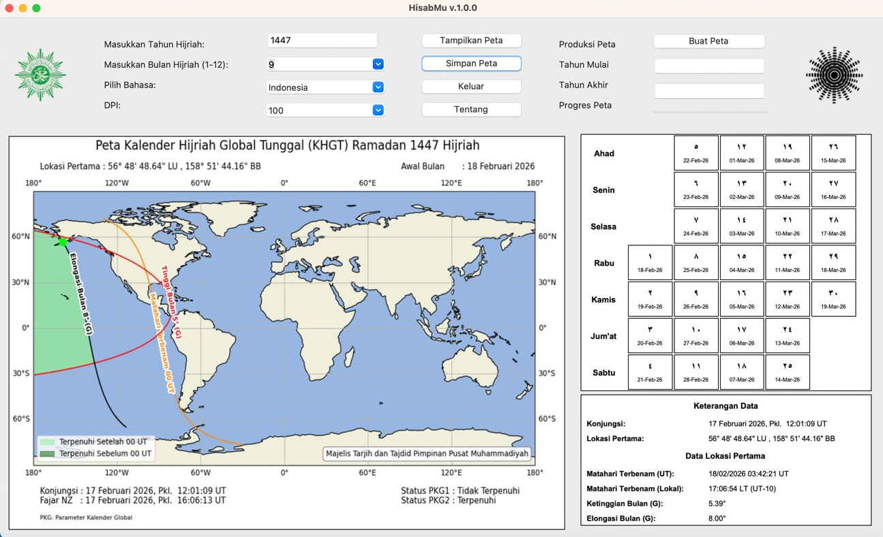883x537 pixels.
Task: Click the Tahun Akhir input field
Action: pyautogui.click(x=709, y=91)
